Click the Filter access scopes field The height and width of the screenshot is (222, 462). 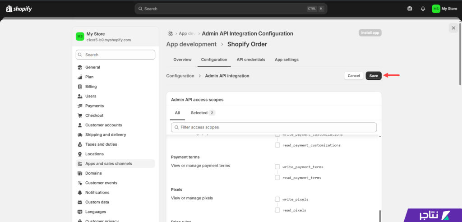tap(274, 127)
